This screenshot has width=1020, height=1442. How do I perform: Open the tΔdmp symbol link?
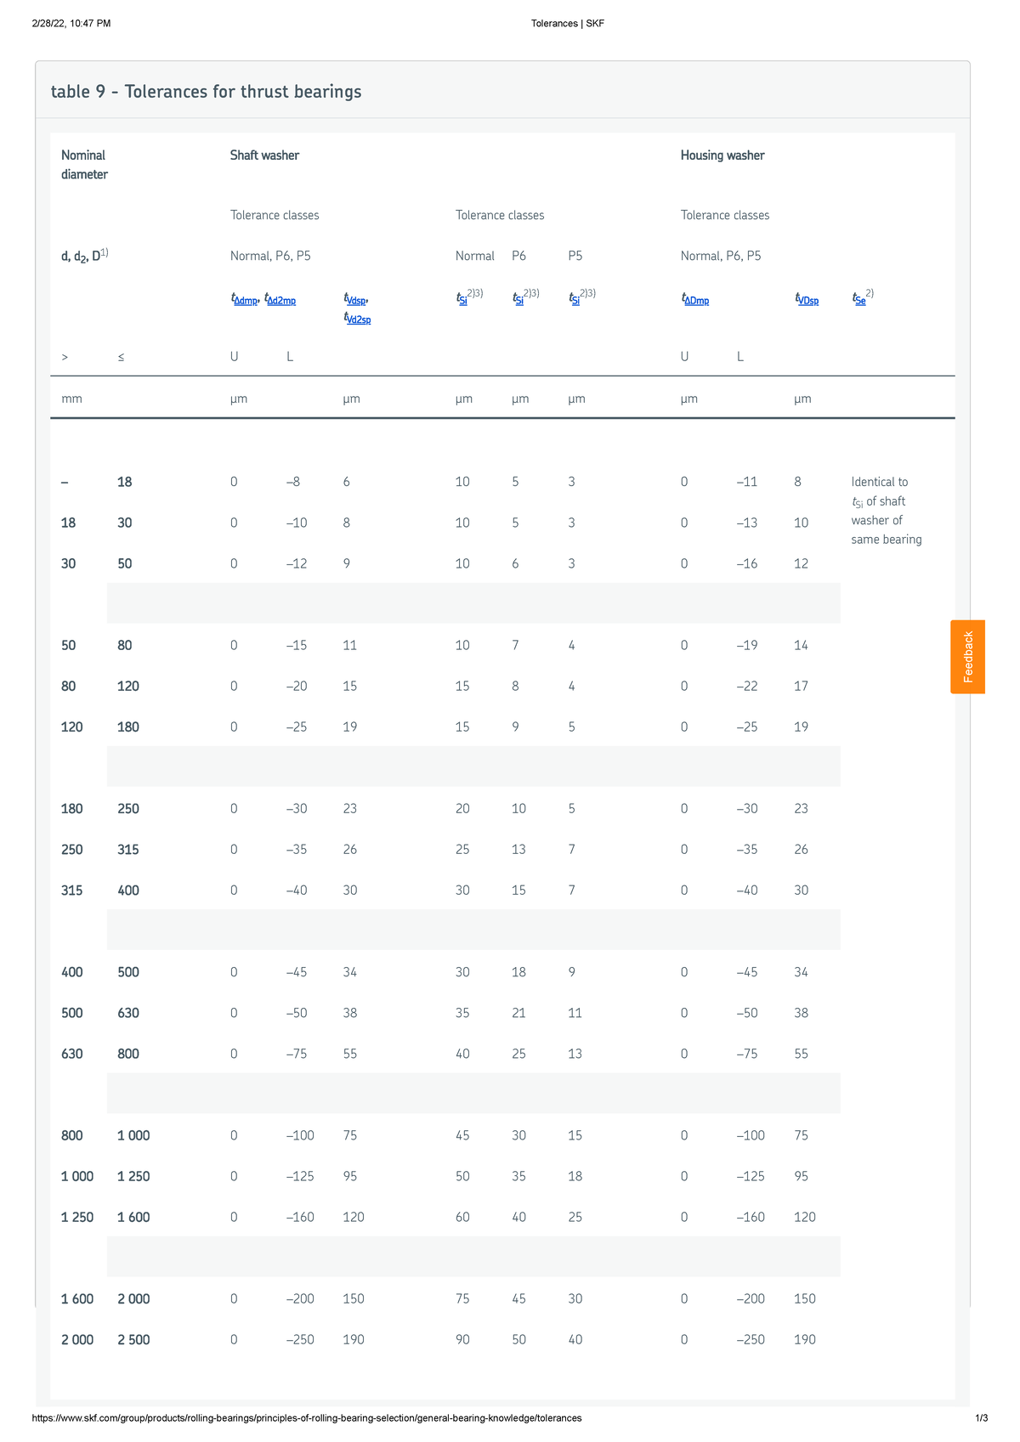pos(245,300)
